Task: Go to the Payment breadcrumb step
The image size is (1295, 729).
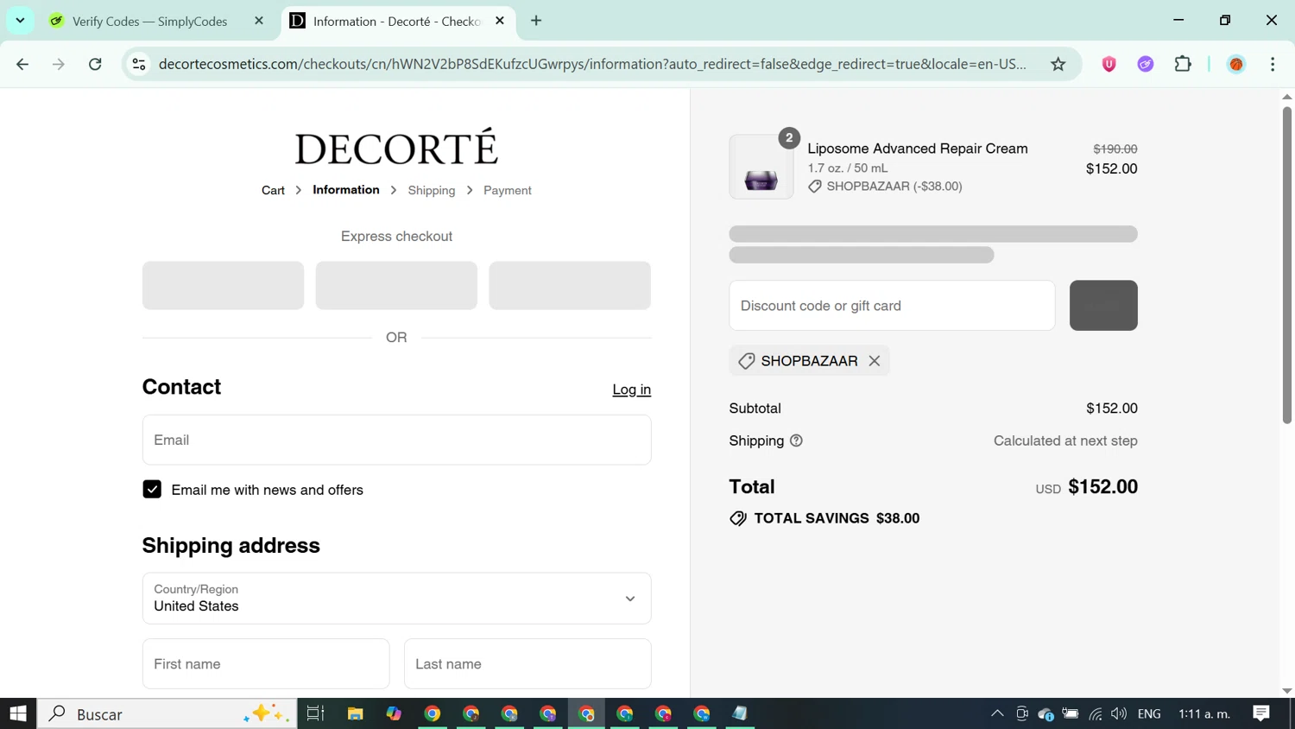Action: [x=508, y=190]
